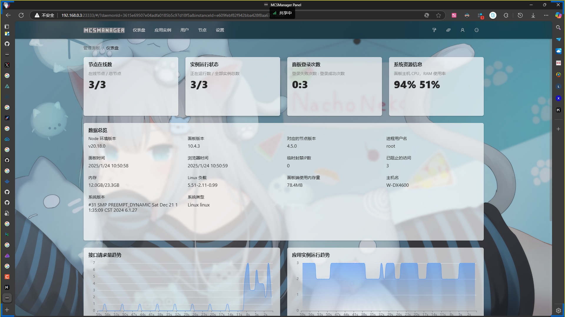Open the Copilot icon in the browser

pyautogui.click(x=558, y=15)
